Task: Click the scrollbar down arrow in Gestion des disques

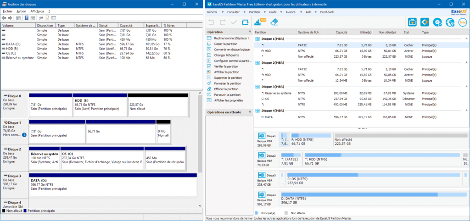Action: [200, 206]
